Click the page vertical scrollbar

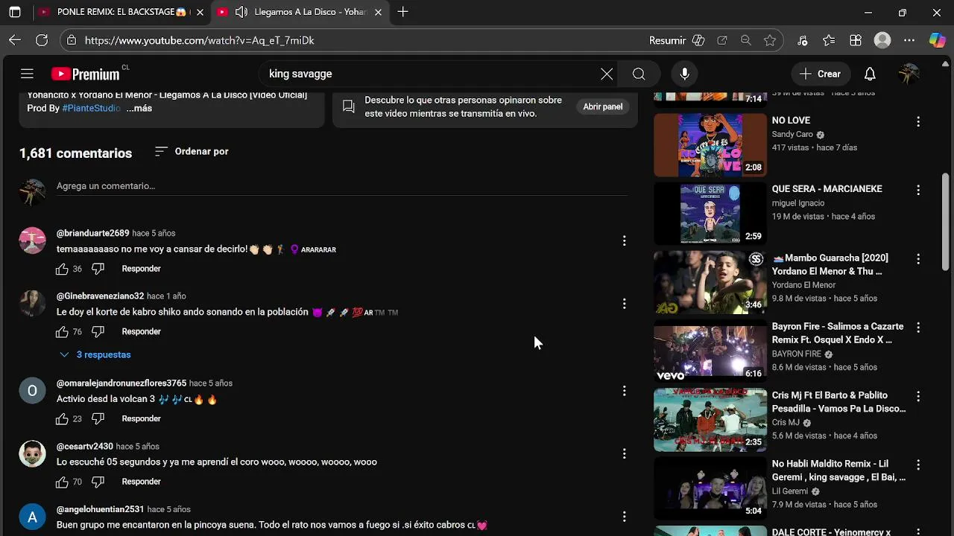click(x=946, y=222)
